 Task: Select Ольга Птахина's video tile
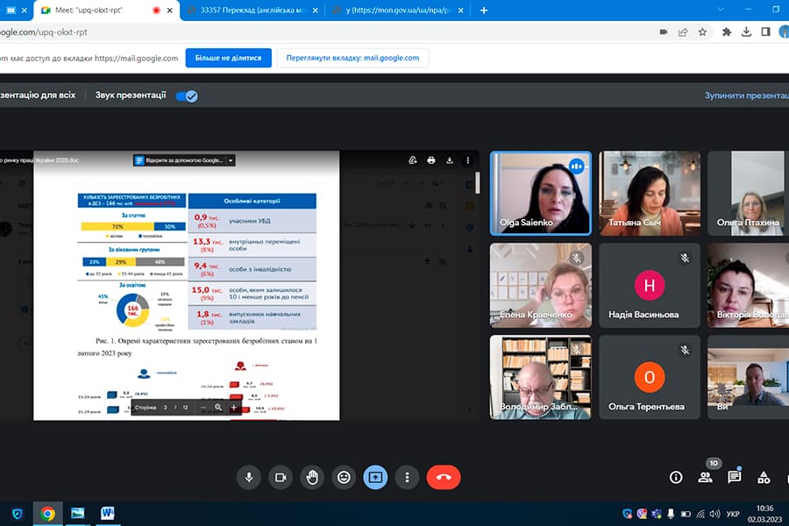click(749, 193)
